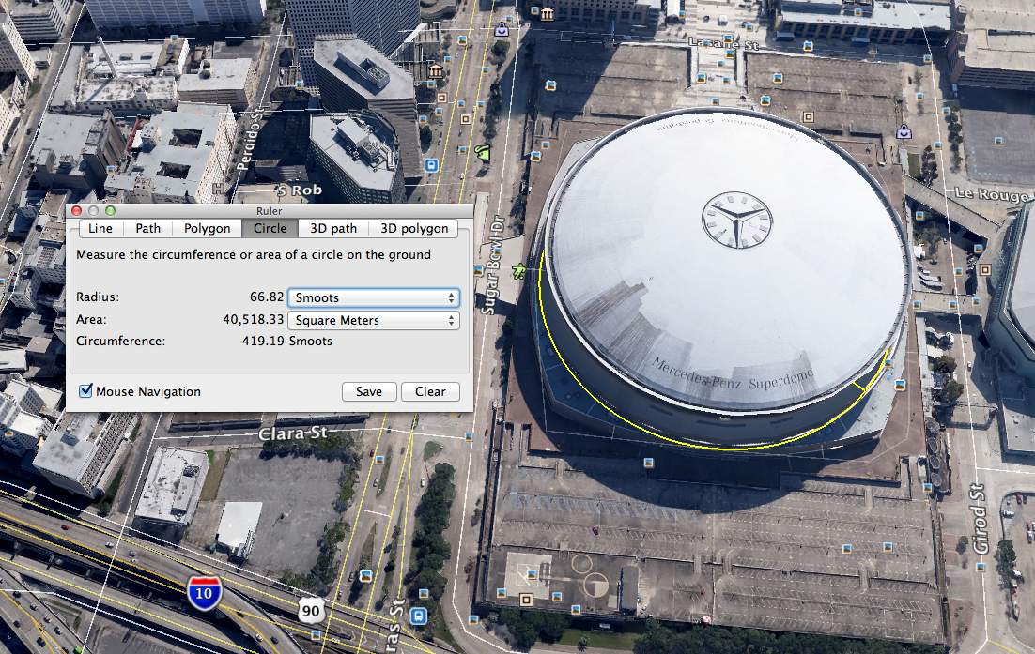Click the US 90 route shield
Screen dimensions: 1035x654
coord(313,611)
